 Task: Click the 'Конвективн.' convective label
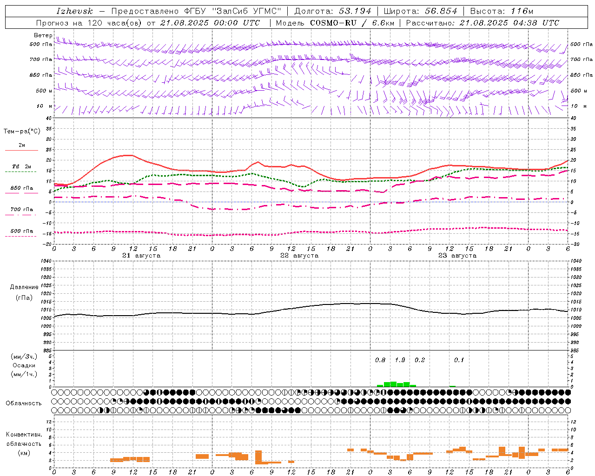coord(24,435)
